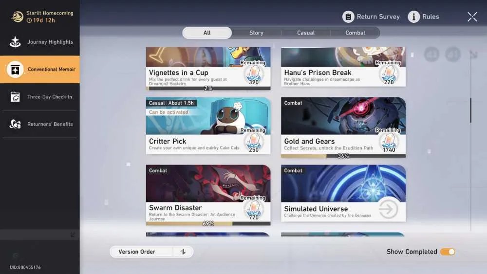Viewport: 487px width, 274px height.
Task: Switch to the Story tab
Action: pos(256,33)
